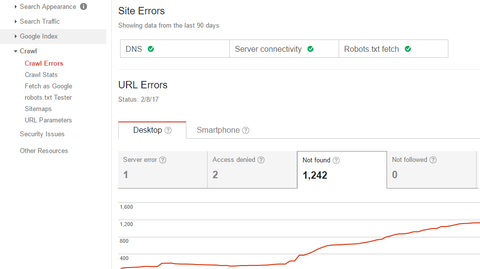Open Fetch as Google page
The image size is (480, 269).
coord(48,86)
